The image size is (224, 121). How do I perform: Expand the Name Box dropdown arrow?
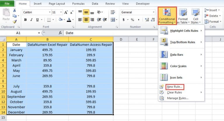point(39,33)
